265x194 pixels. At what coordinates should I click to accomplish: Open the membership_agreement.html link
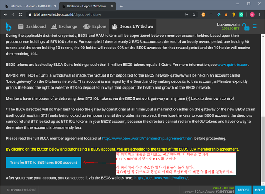tap(147, 139)
